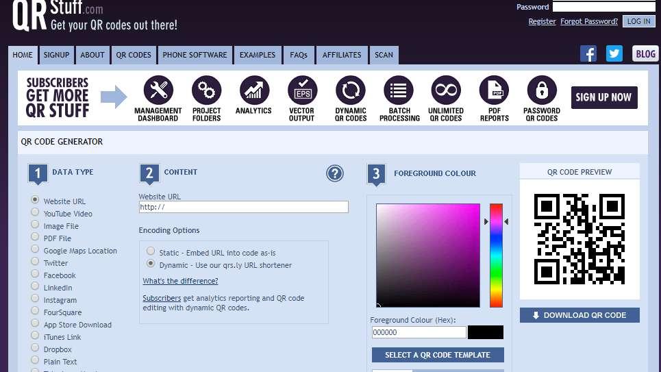Open the Management Dashboard icon
Screen dimensions: 661x372
tap(158, 90)
